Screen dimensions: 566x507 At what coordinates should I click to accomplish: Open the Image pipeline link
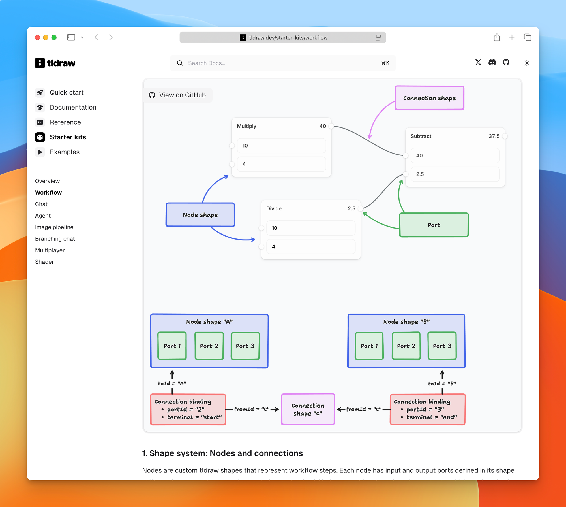[54, 227]
